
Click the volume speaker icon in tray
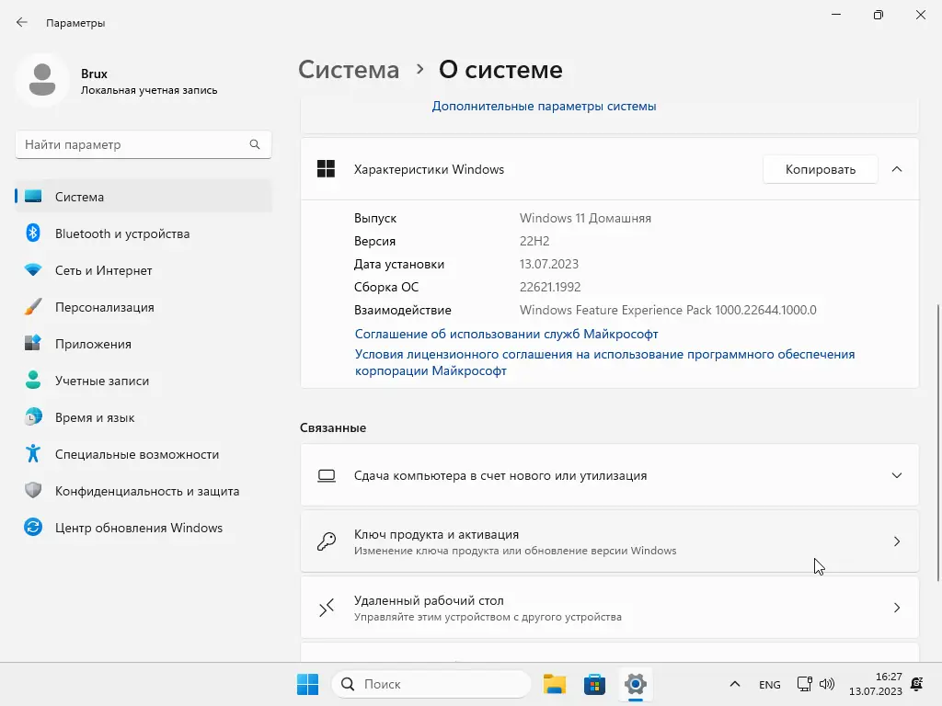point(827,684)
